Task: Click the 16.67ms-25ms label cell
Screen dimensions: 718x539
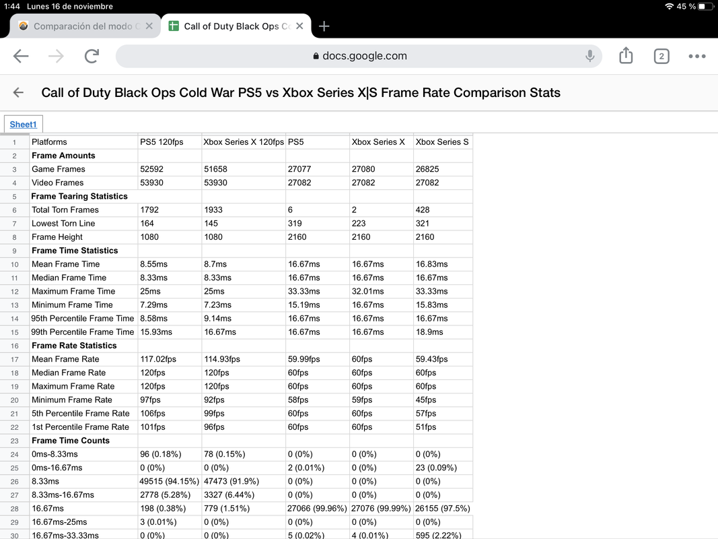Action: pyautogui.click(x=83, y=522)
